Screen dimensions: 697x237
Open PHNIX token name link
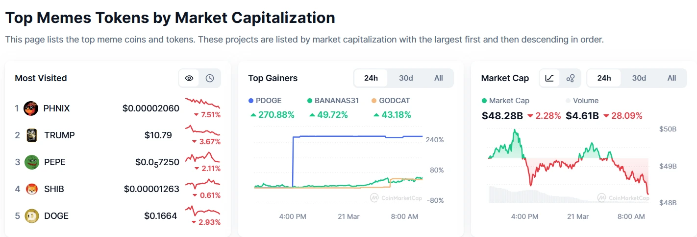point(56,108)
